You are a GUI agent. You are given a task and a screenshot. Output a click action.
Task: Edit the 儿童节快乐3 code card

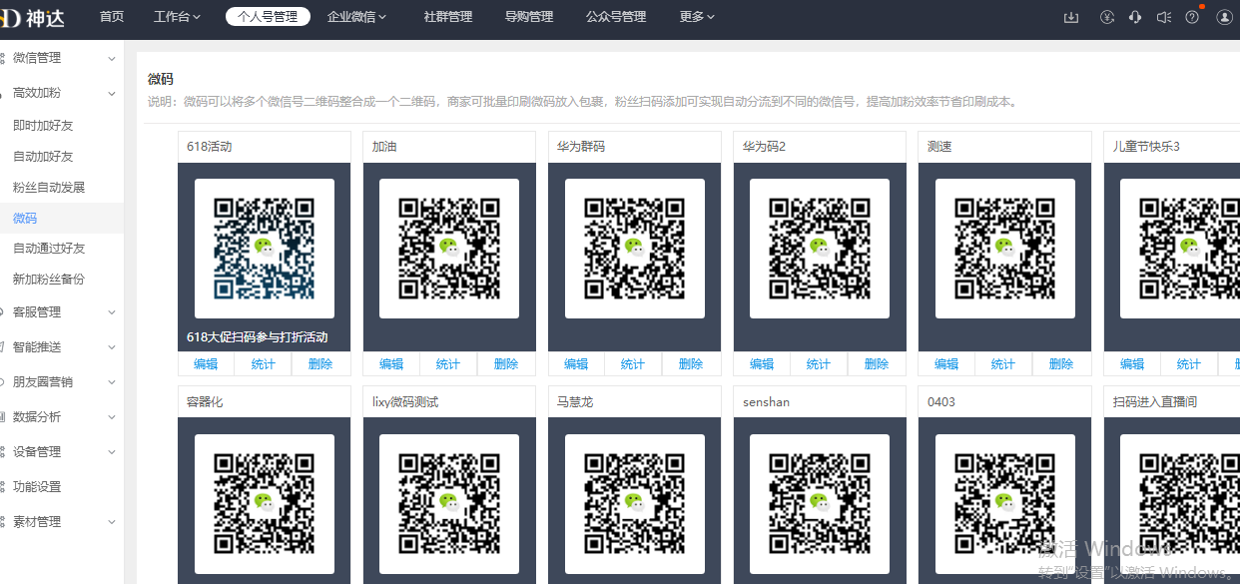click(x=1132, y=364)
